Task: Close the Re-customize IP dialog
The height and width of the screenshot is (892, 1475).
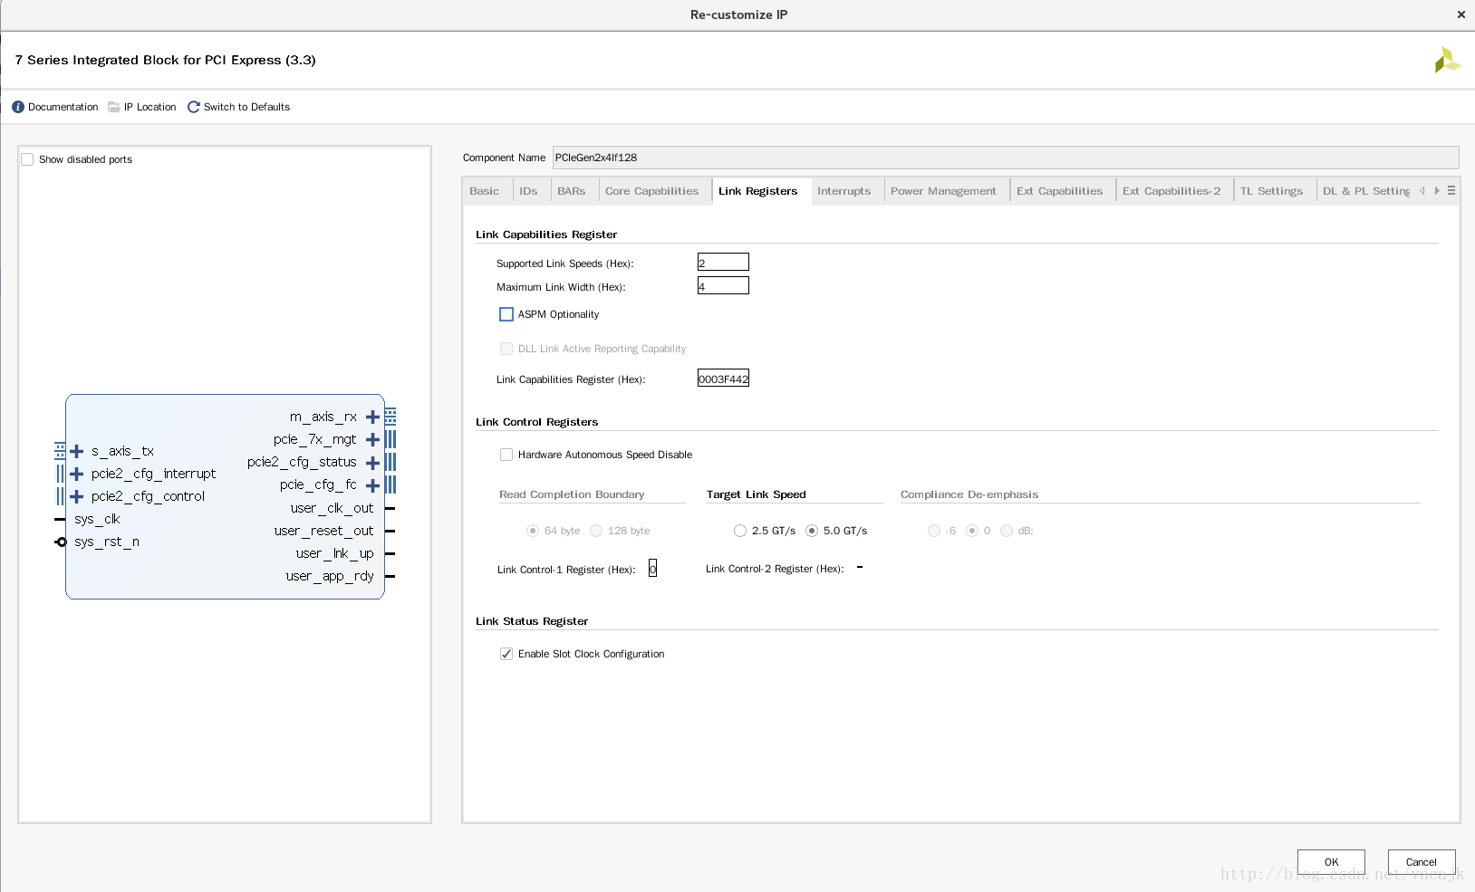Action: click(x=1461, y=14)
